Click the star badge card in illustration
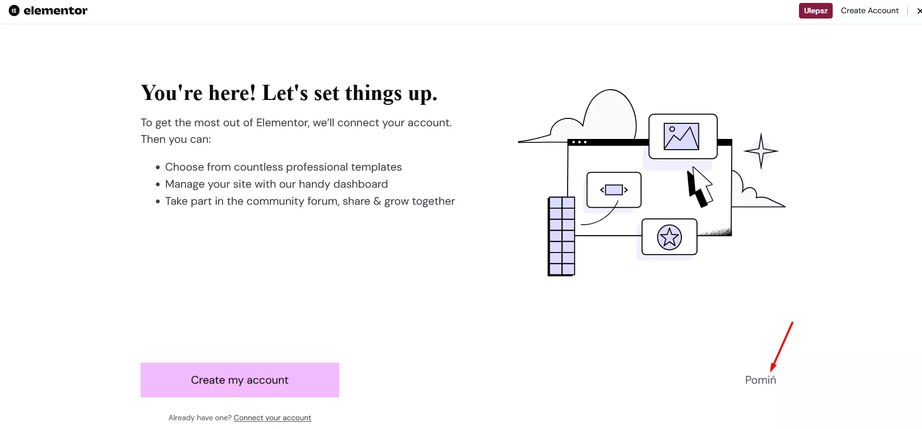 (x=669, y=237)
